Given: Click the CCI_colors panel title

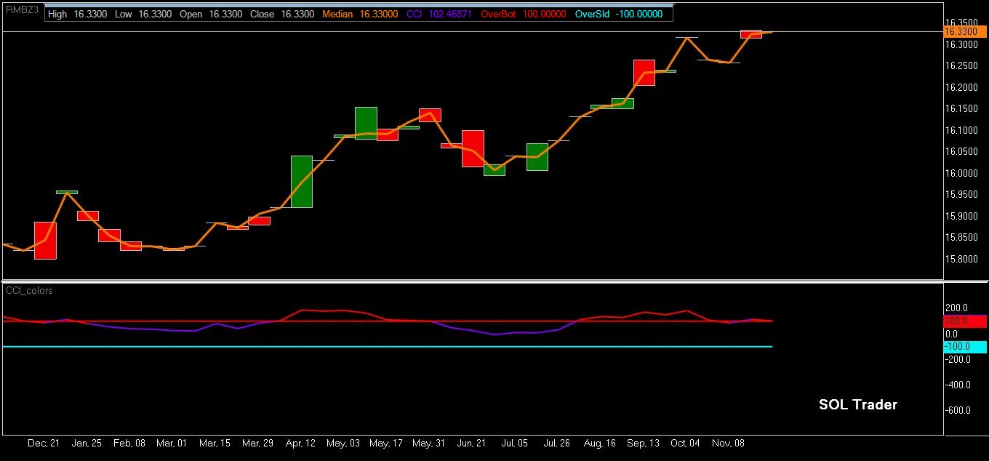Looking at the screenshot, I should (30, 290).
